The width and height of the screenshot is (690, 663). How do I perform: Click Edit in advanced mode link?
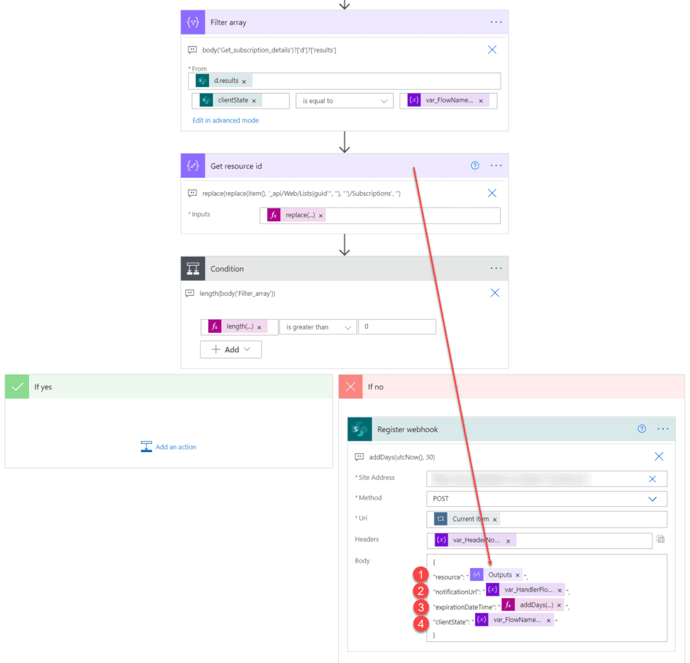click(x=226, y=121)
